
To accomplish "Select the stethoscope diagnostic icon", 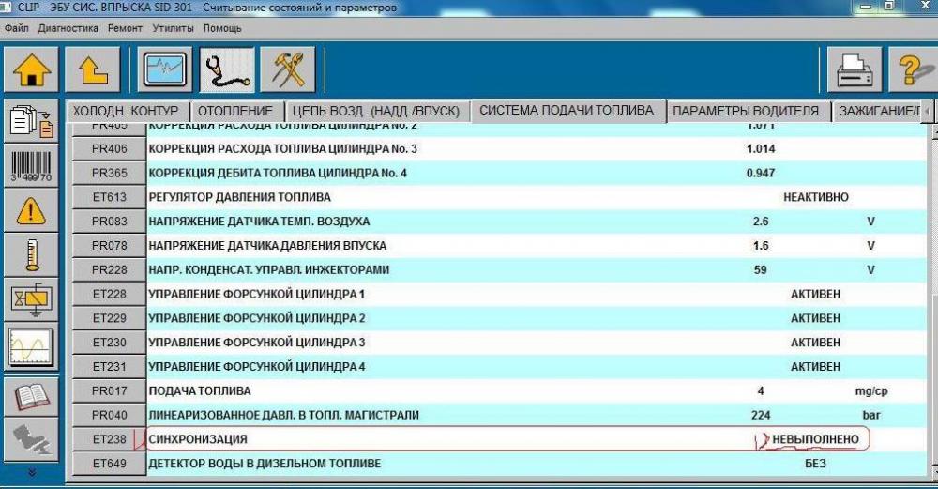I will (227, 69).
